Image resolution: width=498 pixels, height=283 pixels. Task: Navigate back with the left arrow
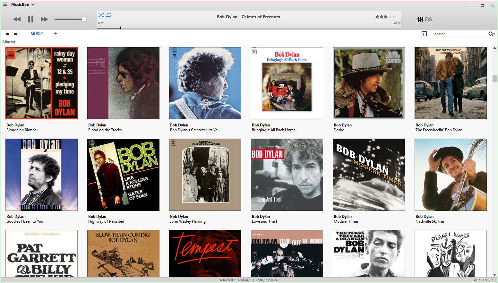(7, 34)
